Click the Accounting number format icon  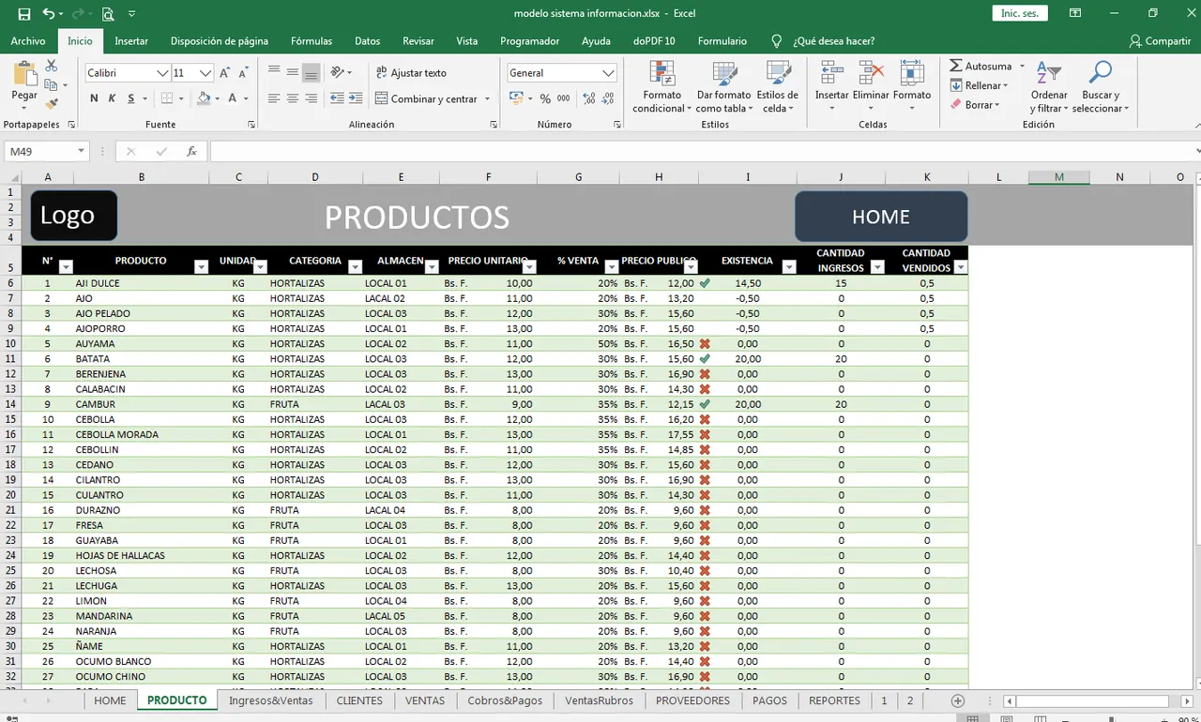[x=516, y=98]
